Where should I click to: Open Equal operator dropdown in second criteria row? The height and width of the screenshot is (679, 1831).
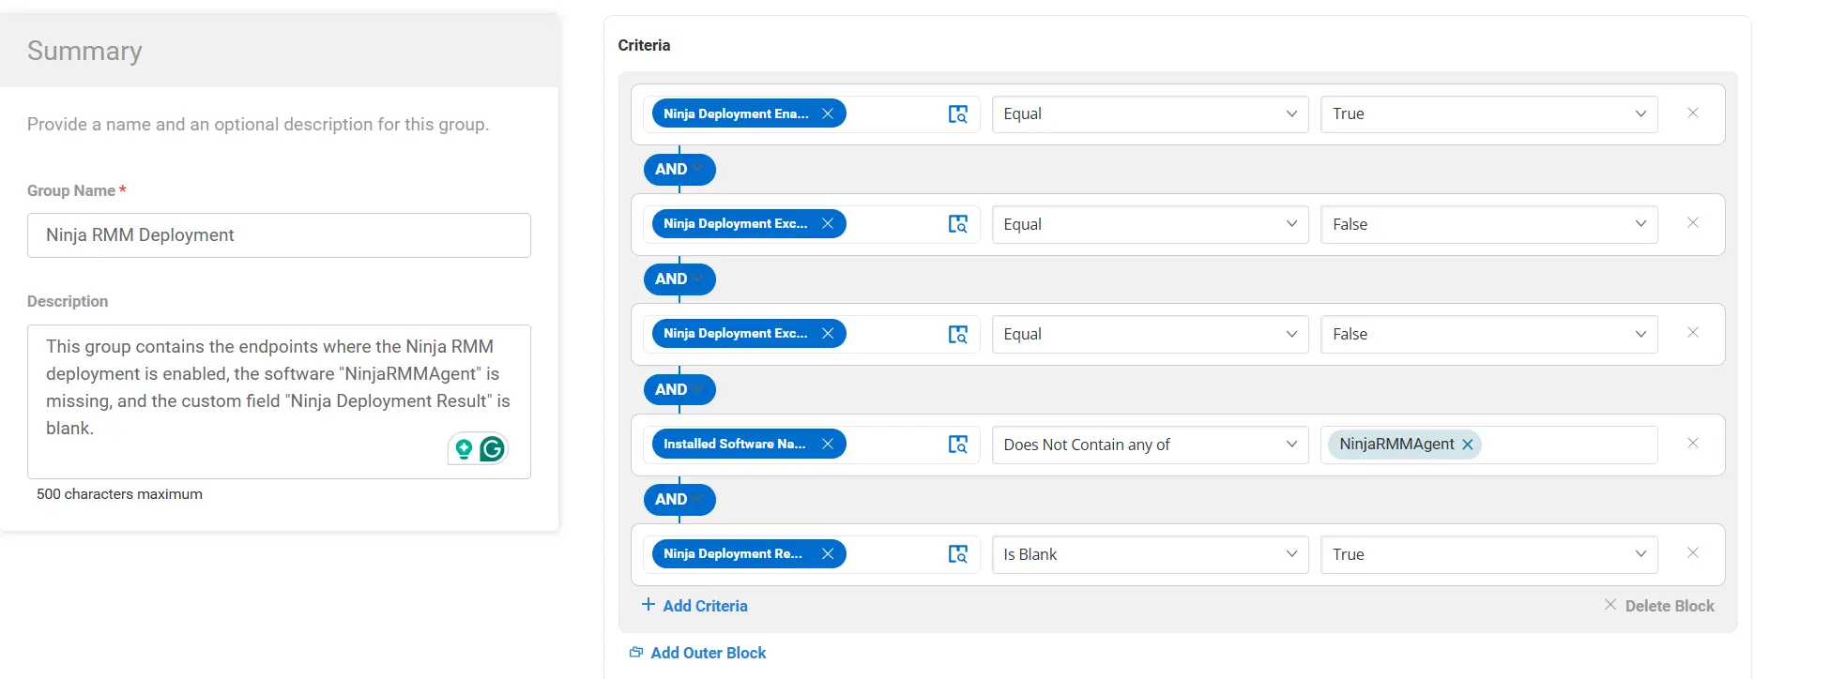(1150, 224)
